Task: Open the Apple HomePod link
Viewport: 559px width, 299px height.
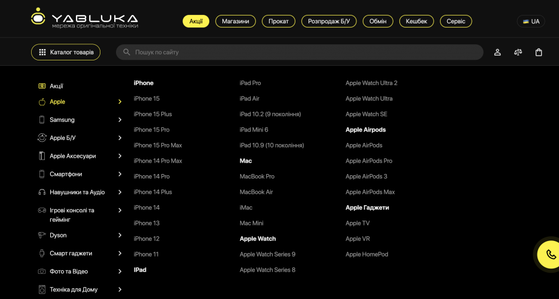Action: pyautogui.click(x=367, y=255)
